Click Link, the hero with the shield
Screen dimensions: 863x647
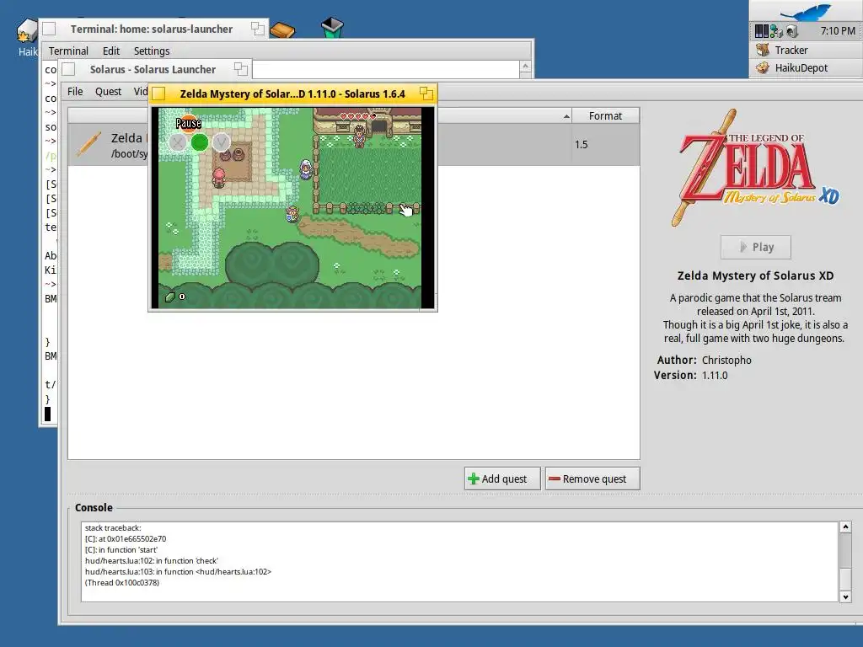coord(292,214)
